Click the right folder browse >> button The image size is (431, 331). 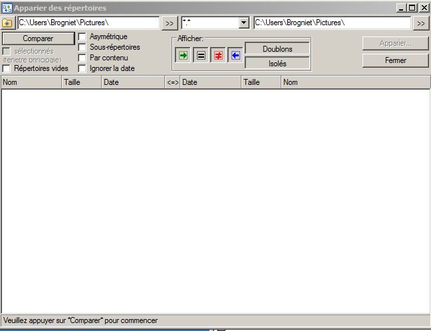(x=420, y=23)
